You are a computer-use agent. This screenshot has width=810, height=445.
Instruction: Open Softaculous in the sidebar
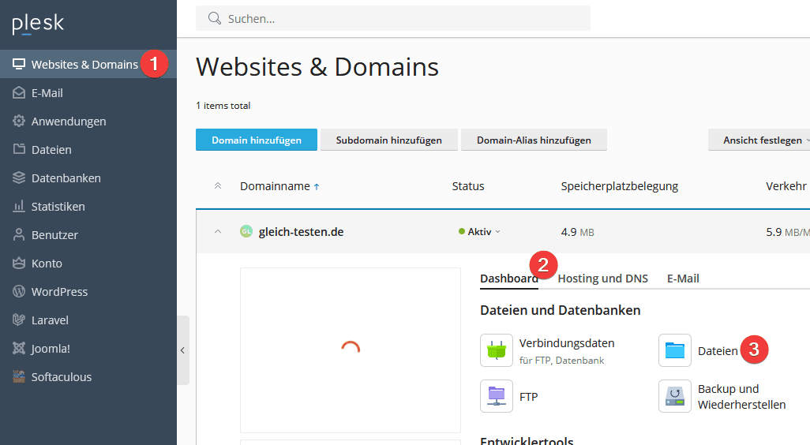(x=61, y=377)
